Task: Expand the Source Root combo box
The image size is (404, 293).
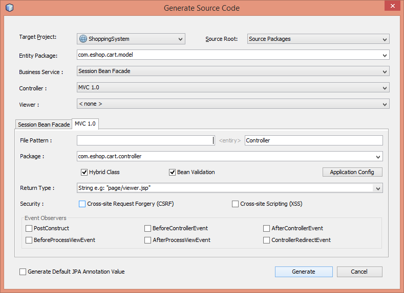Action: click(318, 39)
